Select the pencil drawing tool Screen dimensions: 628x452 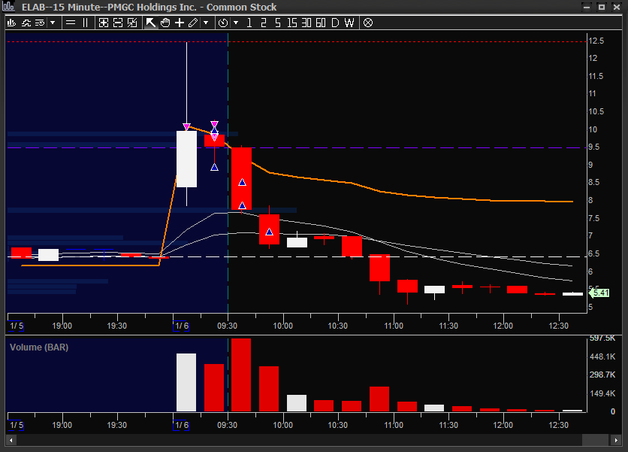(x=193, y=23)
